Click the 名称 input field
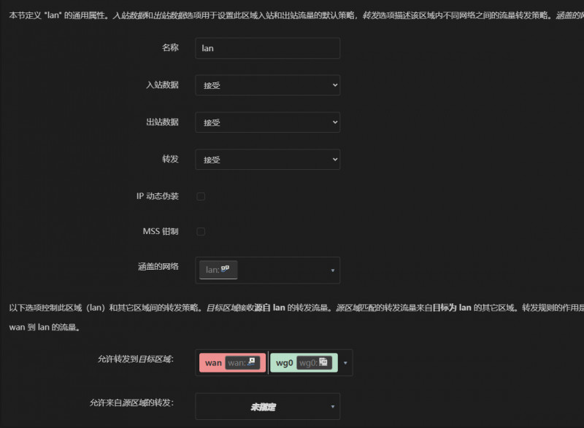 point(267,48)
